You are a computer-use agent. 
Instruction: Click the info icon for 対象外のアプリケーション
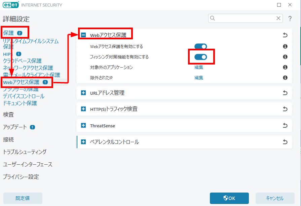[x=285, y=67]
